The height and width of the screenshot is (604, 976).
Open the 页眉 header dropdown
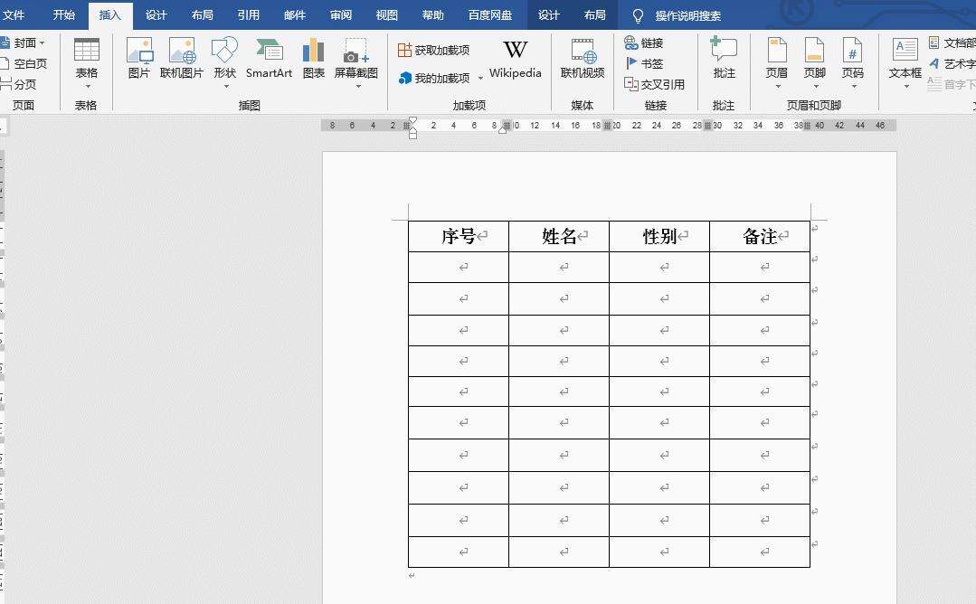point(776,63)
